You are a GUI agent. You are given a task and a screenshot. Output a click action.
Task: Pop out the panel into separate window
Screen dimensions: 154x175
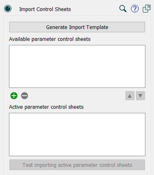point(147,9)
